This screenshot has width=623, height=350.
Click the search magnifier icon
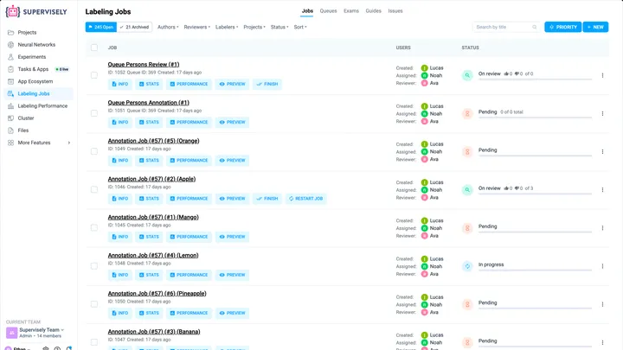(535, 27)
